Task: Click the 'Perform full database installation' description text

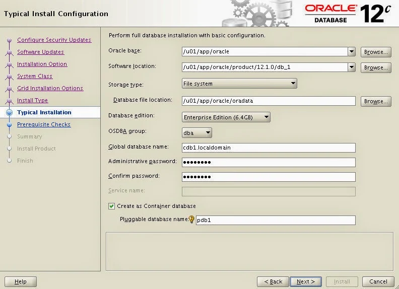Action: (x=187, y=35)
